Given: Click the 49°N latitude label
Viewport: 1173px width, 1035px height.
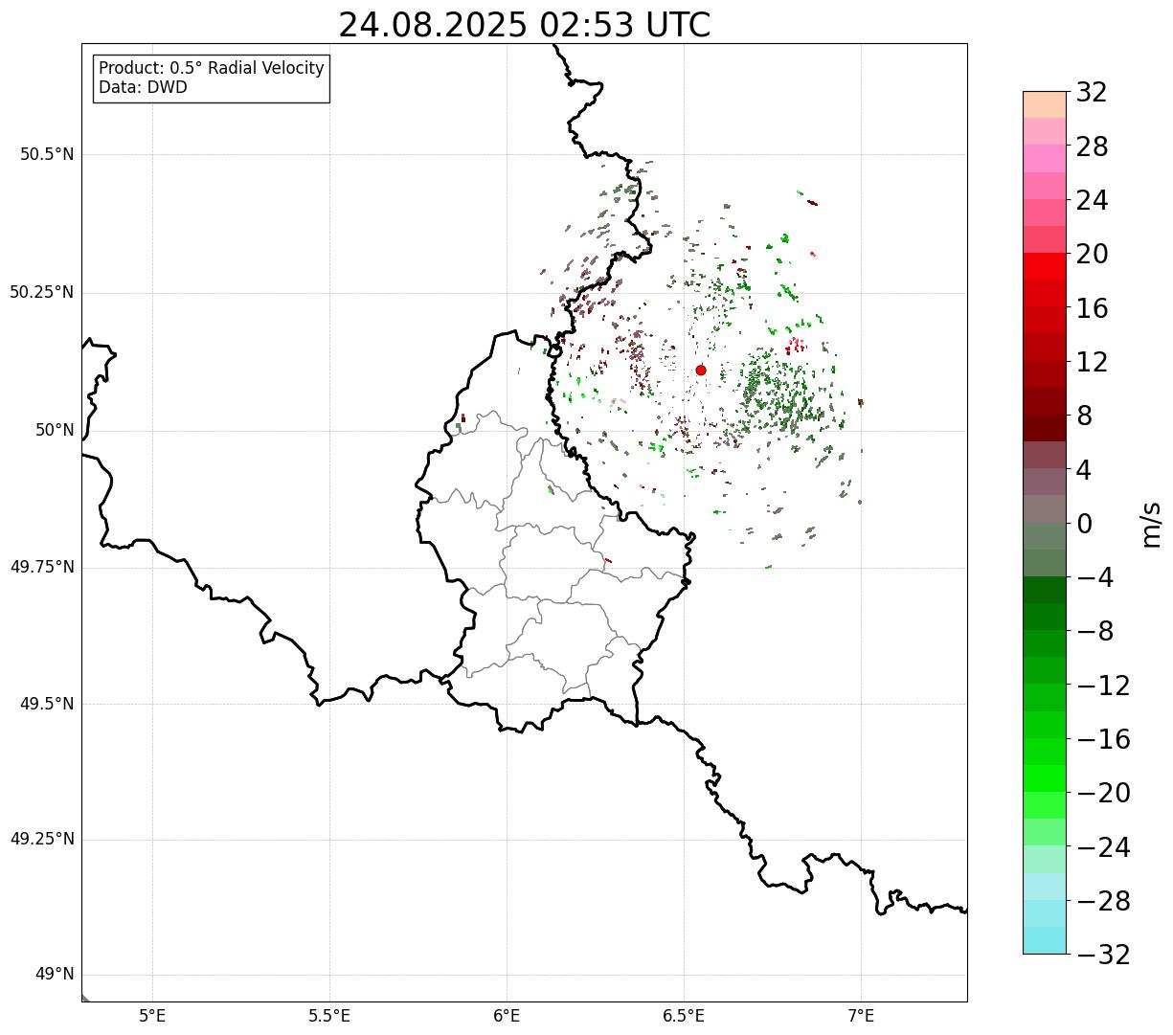Looking at the screenshot, I should tap(55, 975).
